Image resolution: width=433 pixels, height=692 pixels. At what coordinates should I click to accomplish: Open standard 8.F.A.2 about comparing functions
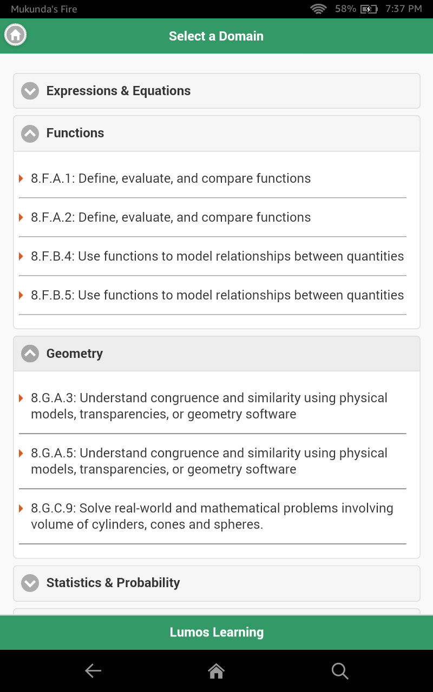(170, 217)
